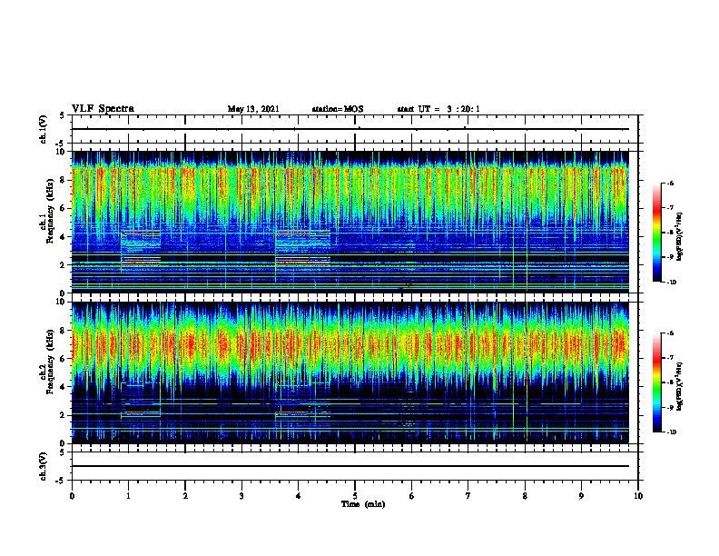Click time axis tick label "7"
The image size is (719, 556).
coord(468,496)
